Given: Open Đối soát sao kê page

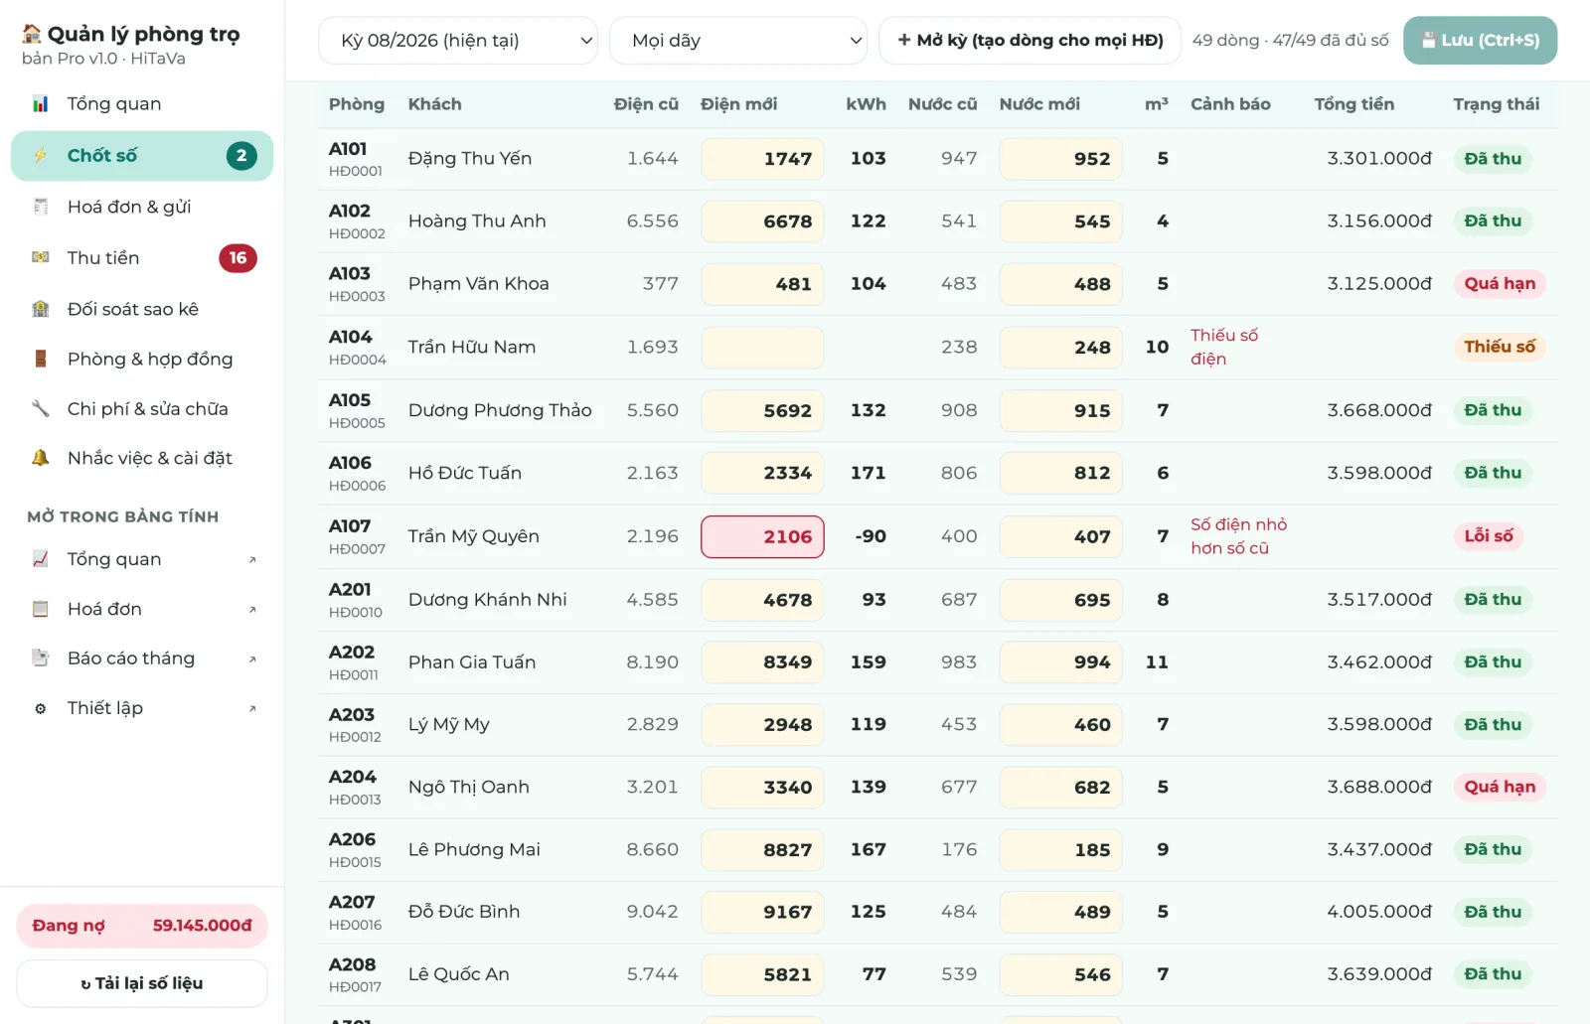Looking at the screenshot, I should (142, 309).
